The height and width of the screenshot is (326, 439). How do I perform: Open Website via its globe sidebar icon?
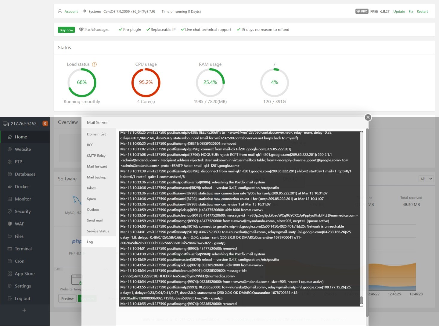[10, 149]
